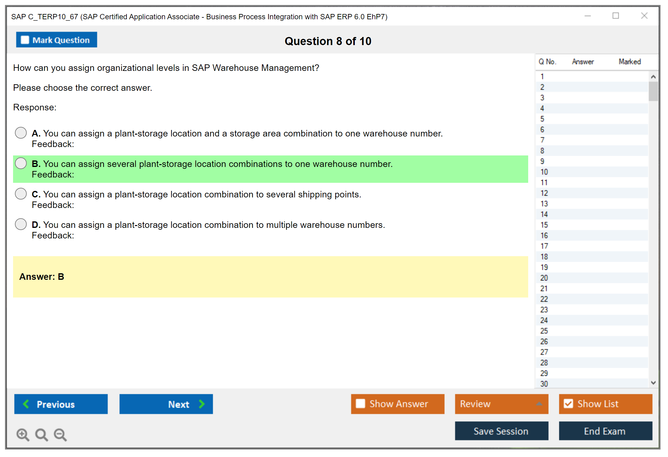Close the exam window
Viewport: 668px width, 457px height.
pyautogui.click(x=644, y=16)
